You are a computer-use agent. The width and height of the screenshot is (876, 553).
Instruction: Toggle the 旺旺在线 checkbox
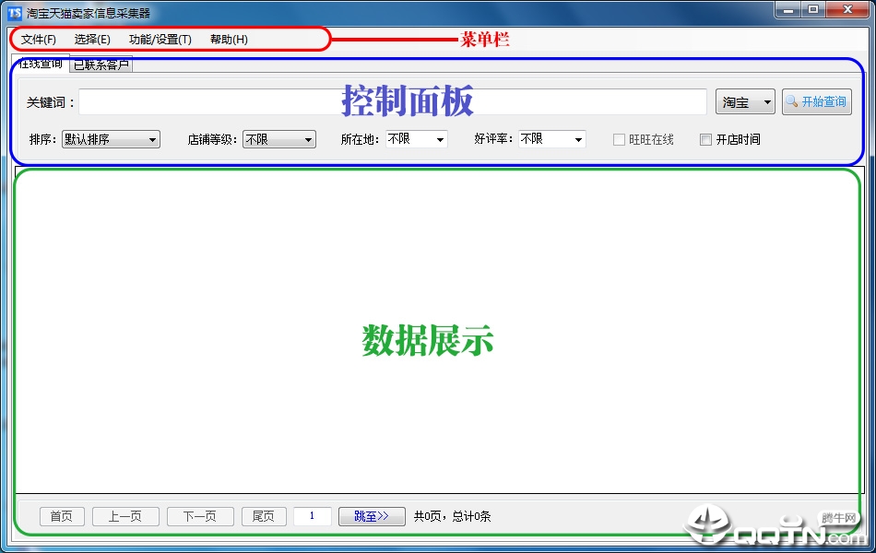click(x=619, y=140)
